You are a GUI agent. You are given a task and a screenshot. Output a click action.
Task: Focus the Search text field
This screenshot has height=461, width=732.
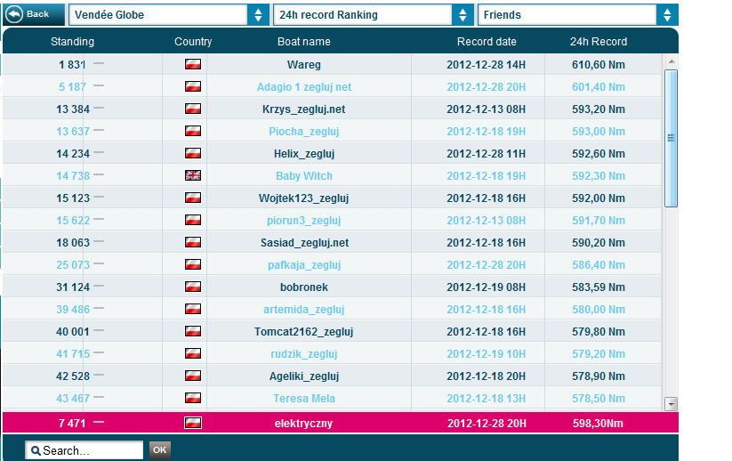91,451
